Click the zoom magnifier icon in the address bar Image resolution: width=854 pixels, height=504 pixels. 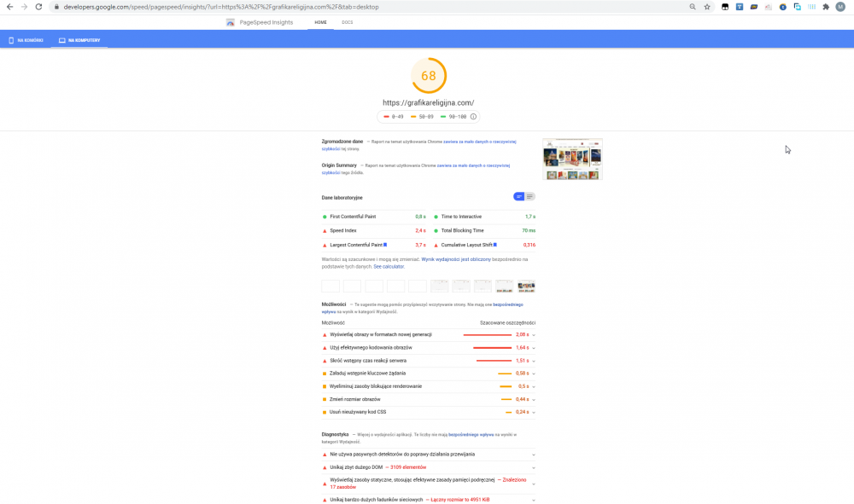click(x=693, y=7)
